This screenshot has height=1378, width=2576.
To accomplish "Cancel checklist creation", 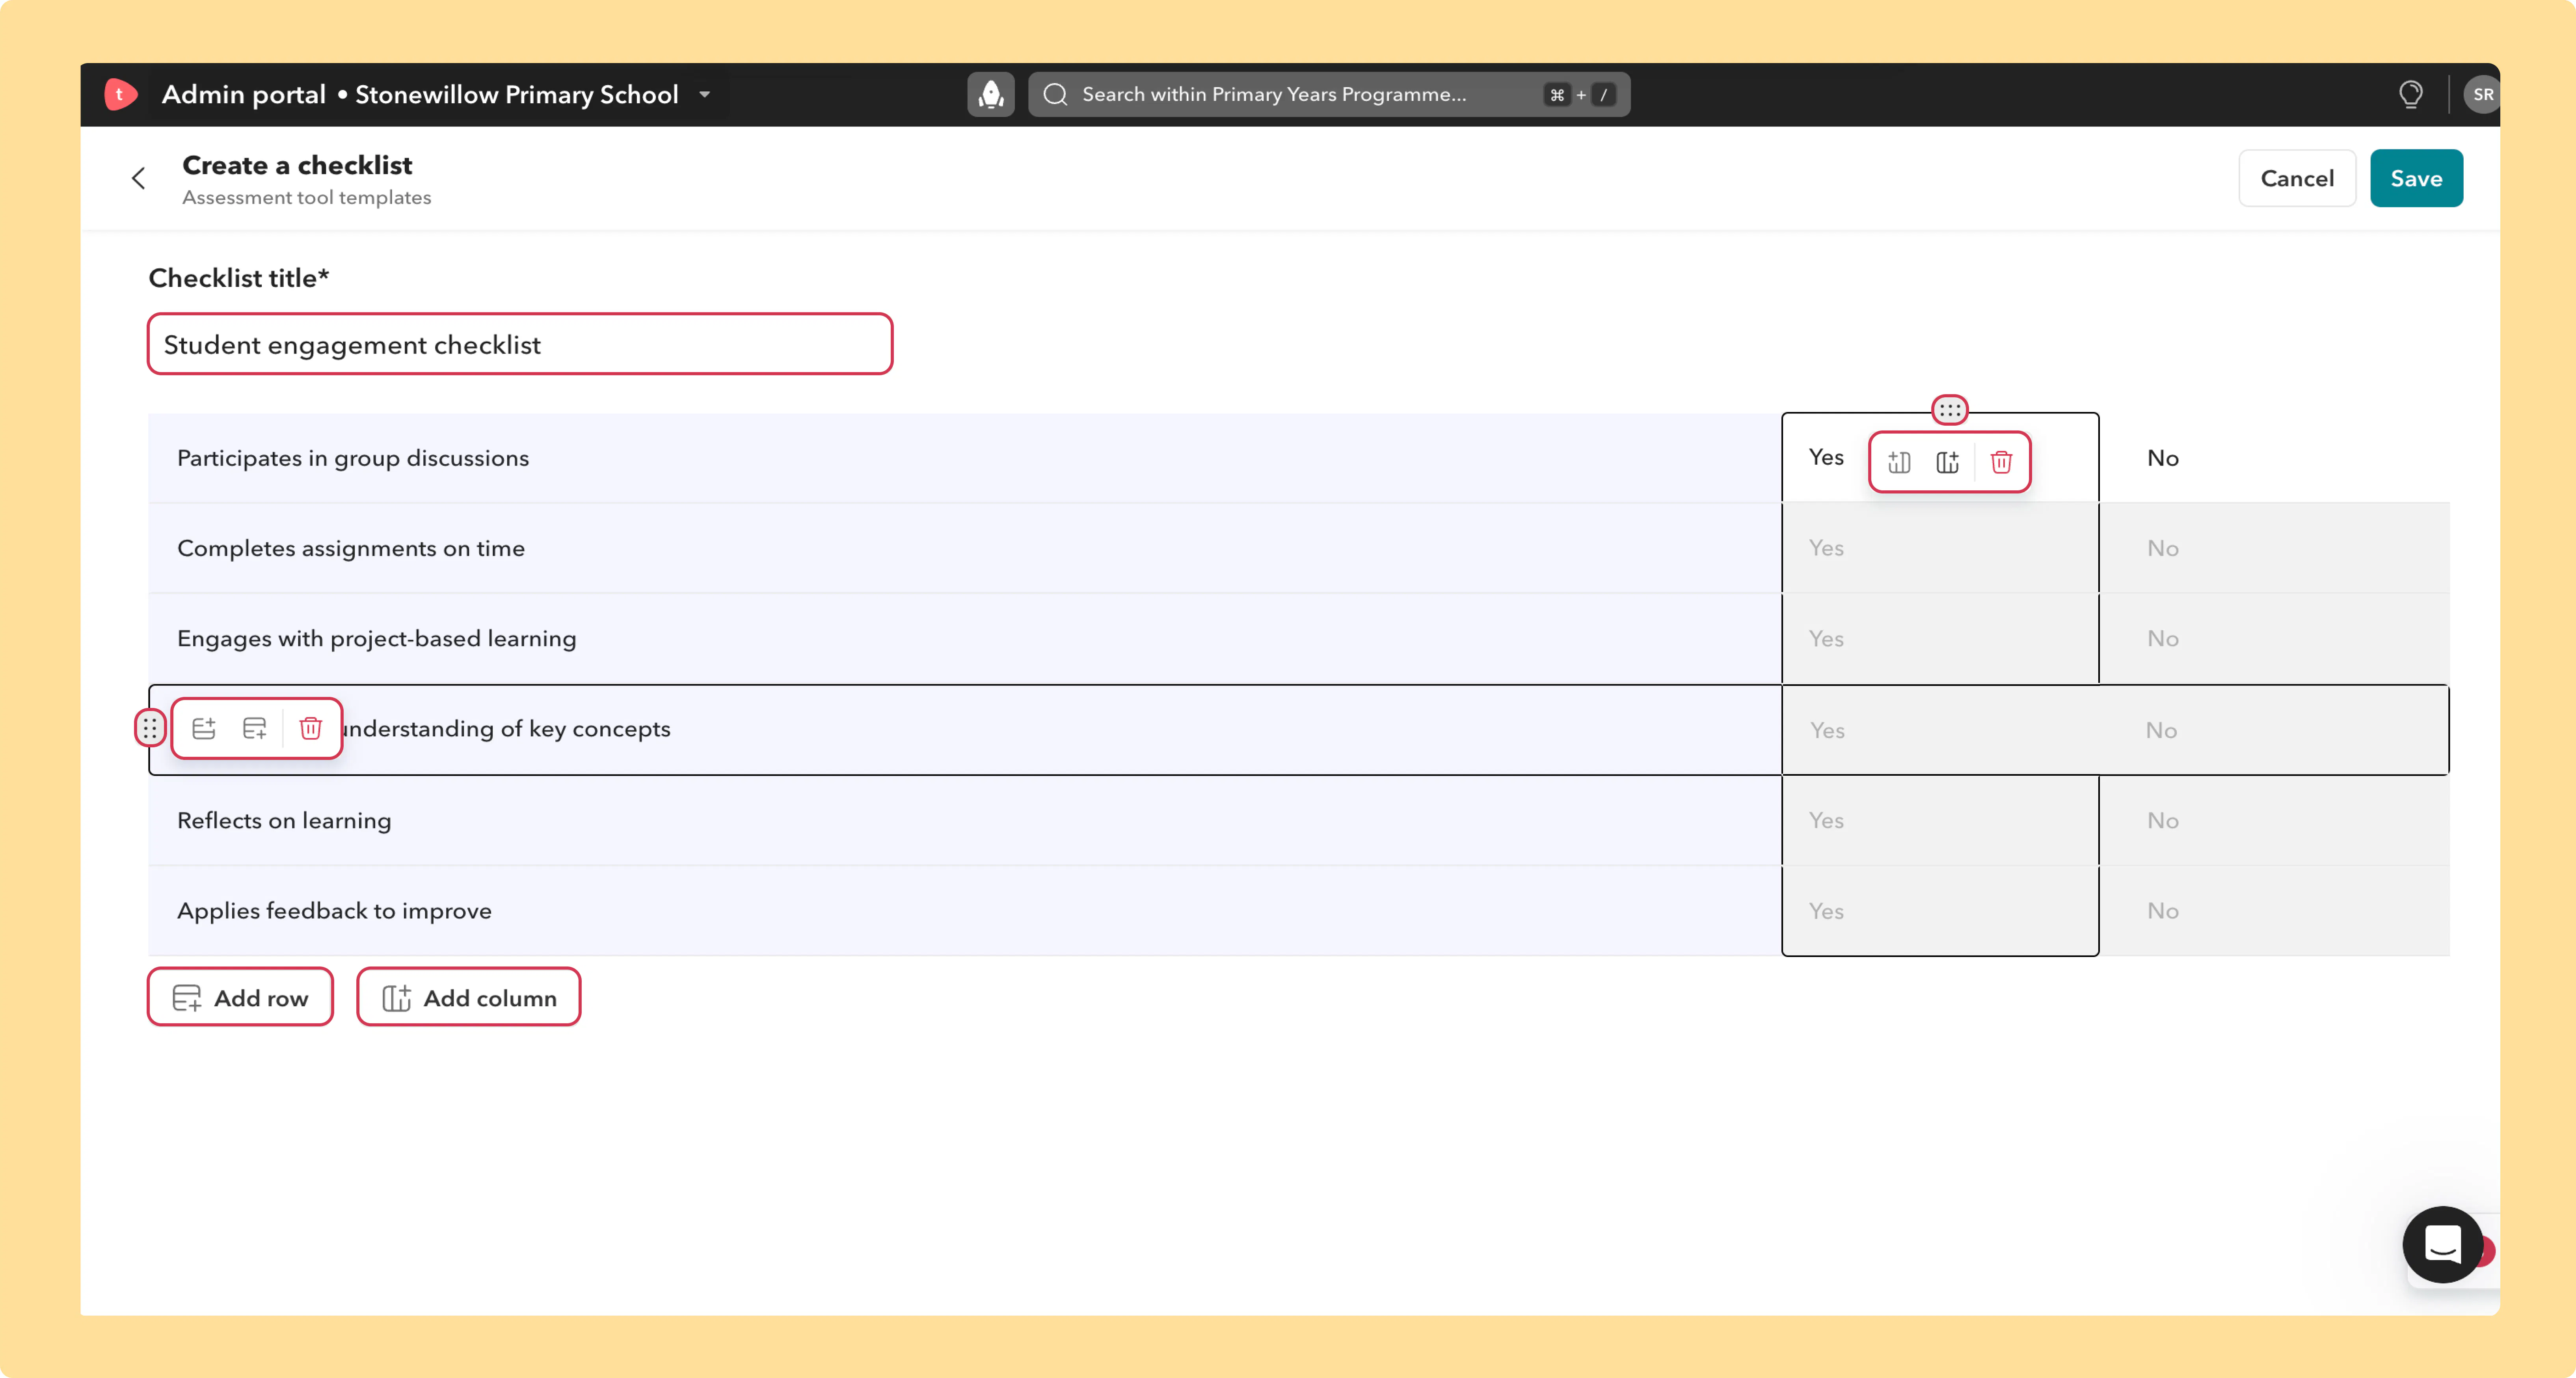I will tap(2297, 178).
